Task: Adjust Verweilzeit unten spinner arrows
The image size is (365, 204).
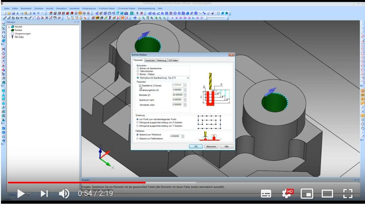Action: click(185, 105)
